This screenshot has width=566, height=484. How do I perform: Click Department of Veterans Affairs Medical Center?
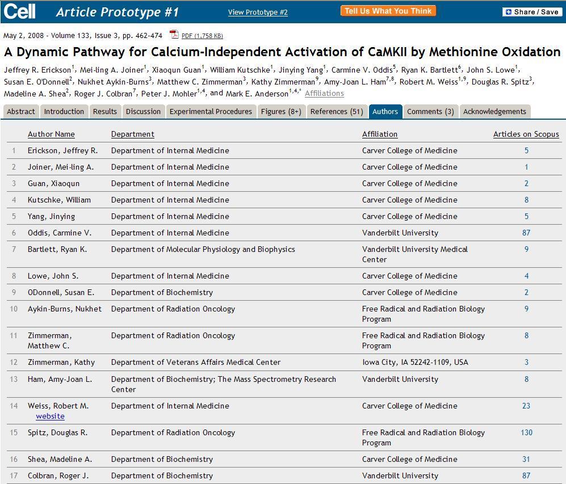tap(196, 362)
